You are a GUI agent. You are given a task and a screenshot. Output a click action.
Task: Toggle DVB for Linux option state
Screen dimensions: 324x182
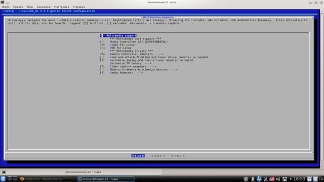(102, 48)
